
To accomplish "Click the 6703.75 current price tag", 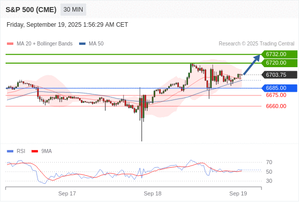I will [x=279, y=75].
